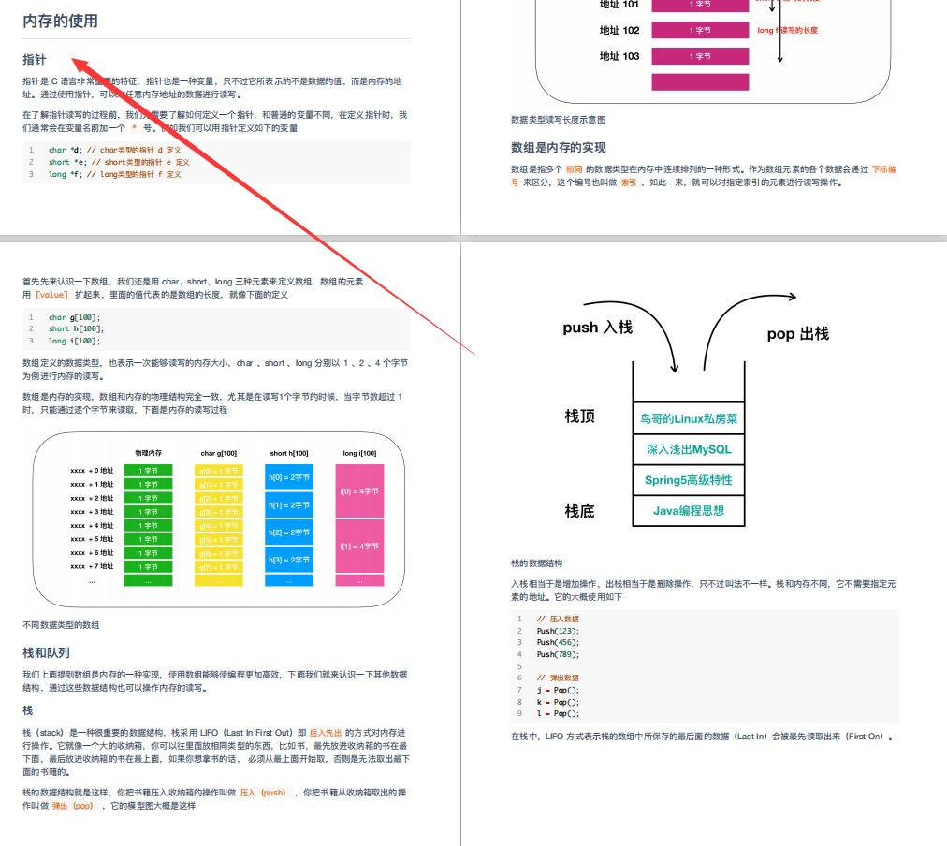Image resolution: width=947 pixels, height=846 pixels.
Task: Click the 'long i[100]' diagram column header
Action: point(359,453)
